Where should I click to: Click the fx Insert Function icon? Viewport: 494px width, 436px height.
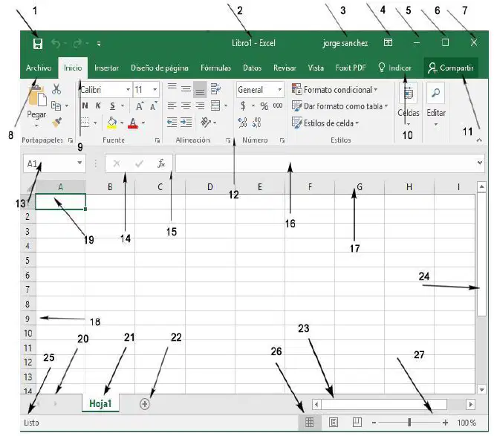pos(161,163)
